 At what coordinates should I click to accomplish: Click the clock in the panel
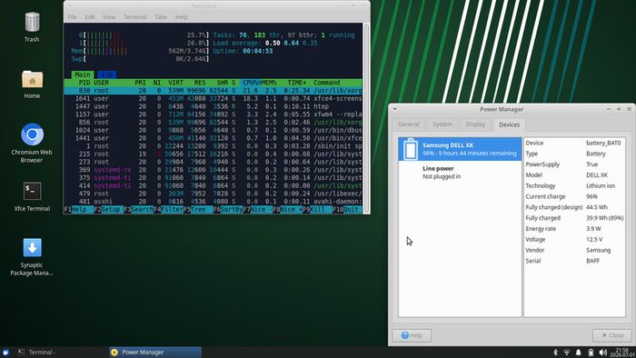tap(622, 353)
